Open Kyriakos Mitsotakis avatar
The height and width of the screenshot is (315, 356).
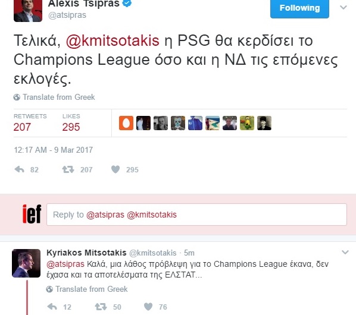(x=26, y=263)
